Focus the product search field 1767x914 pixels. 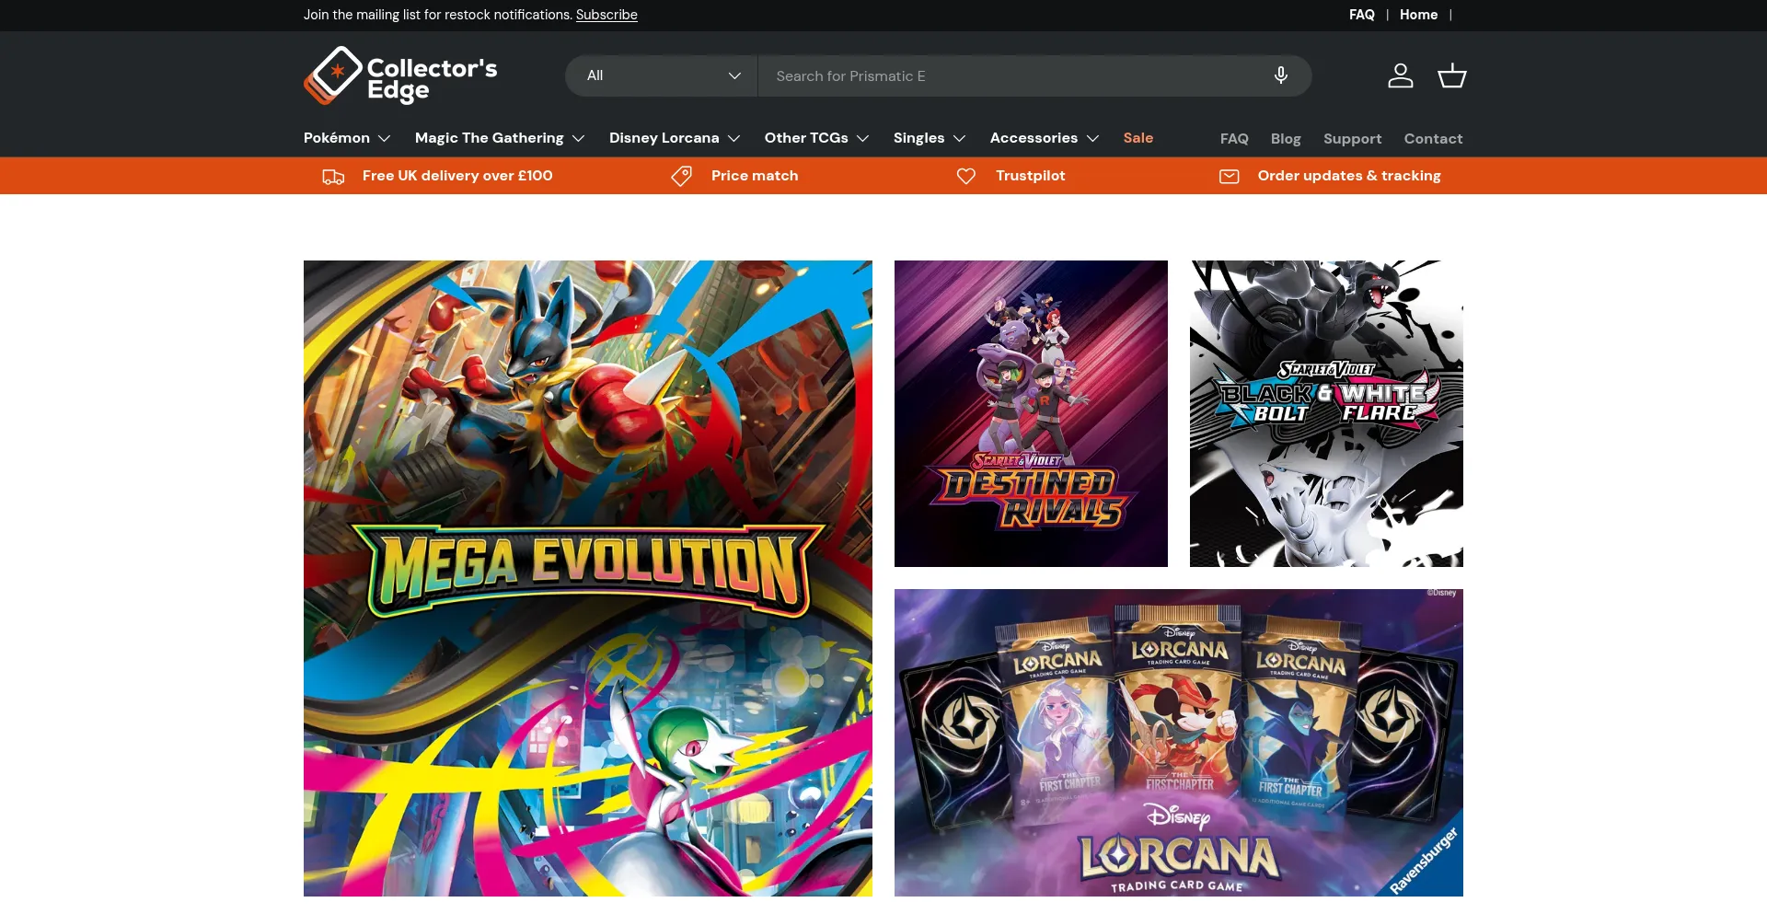[x=1012, y=75]
